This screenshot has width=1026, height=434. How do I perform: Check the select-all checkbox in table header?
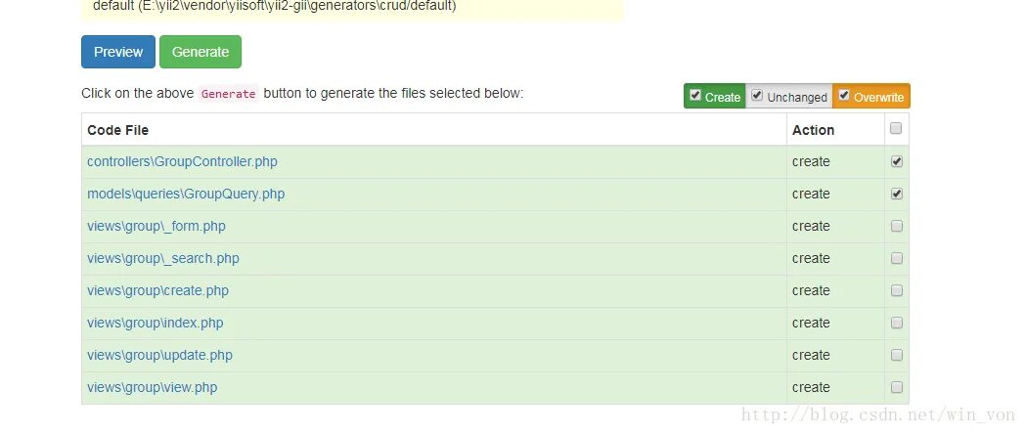(896, 128)
